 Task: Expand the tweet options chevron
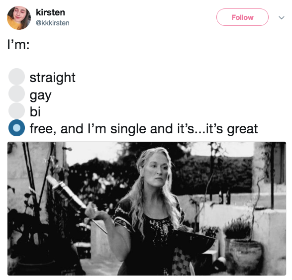click(x=282, y=18)
